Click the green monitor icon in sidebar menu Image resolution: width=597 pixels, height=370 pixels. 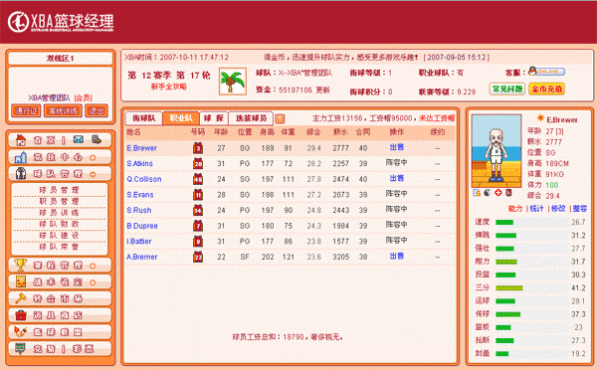pyautogui.click(x=21, y=349)
